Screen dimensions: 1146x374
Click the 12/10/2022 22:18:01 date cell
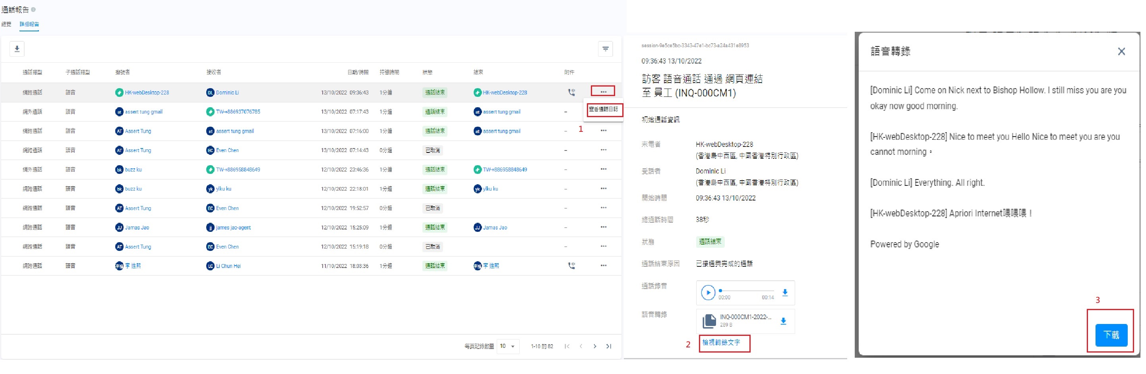click(345, 189)
